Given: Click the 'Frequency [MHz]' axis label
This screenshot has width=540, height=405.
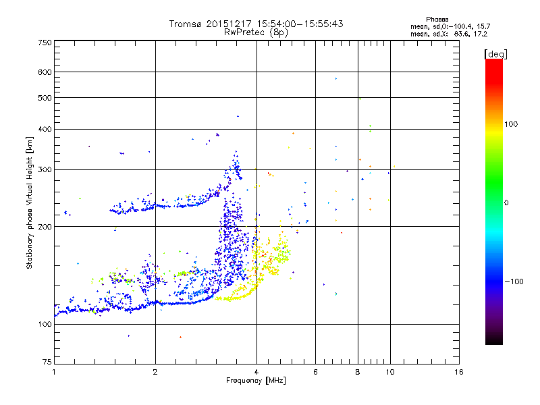Looking at the screenshot, I should coord(256,381).
